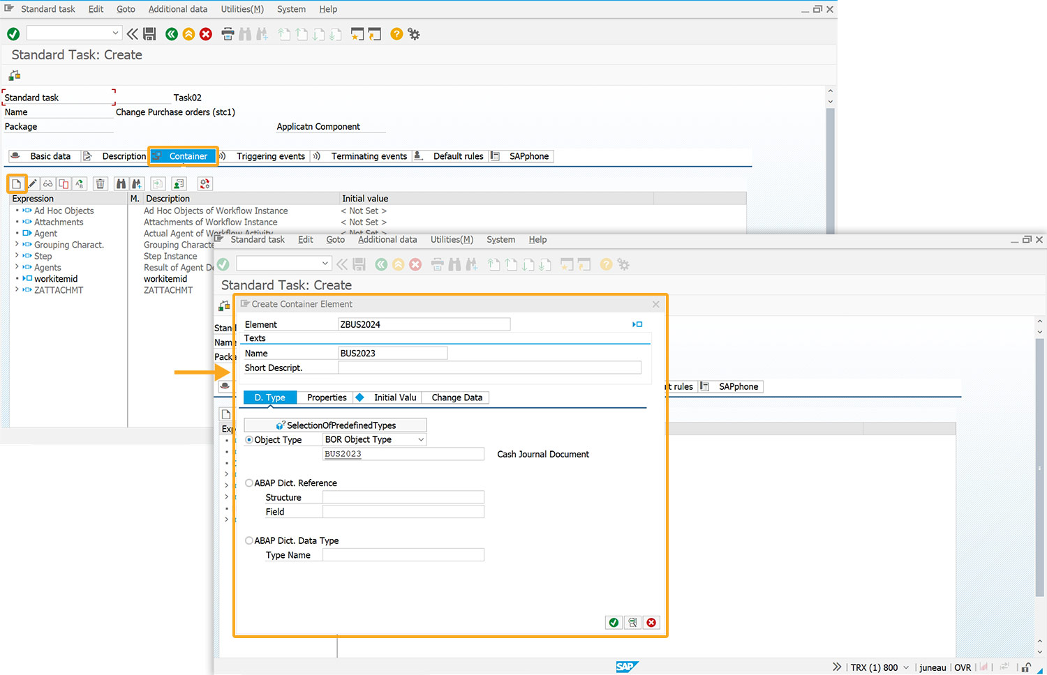Click the Save floppy disk icon
The image size is (1047, 675).
(149, 34)
